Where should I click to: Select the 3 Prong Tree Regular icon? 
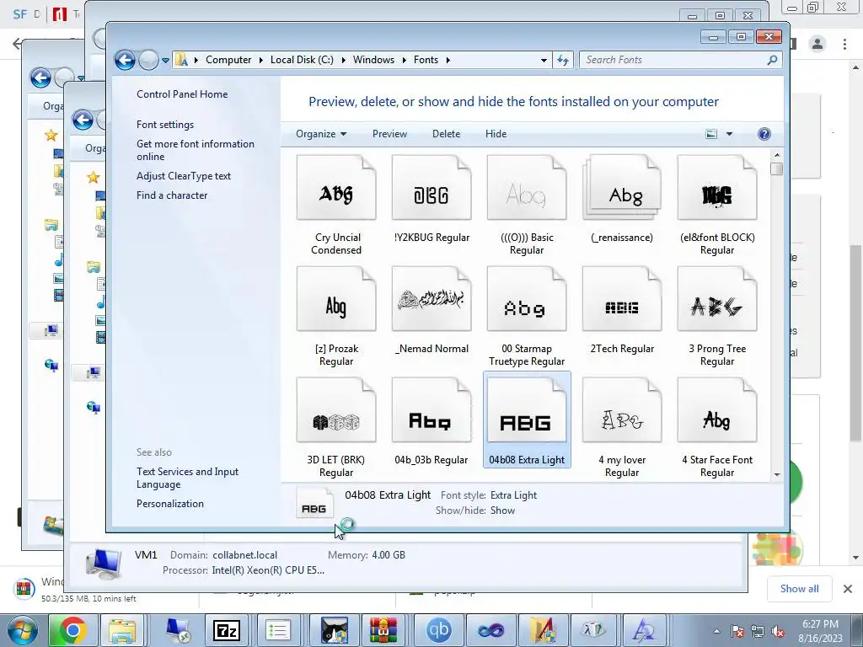click(x=717, y=299)
